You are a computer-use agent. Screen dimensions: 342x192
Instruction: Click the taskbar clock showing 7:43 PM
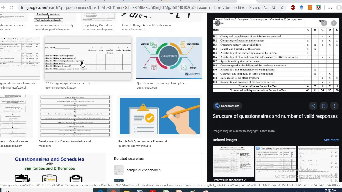point(331,190)
